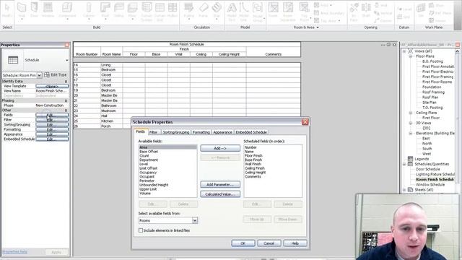The width and height of the screenshot is (462, 260).
Task: Expand the Sheets (all) tree node
Action: point(404,190)
